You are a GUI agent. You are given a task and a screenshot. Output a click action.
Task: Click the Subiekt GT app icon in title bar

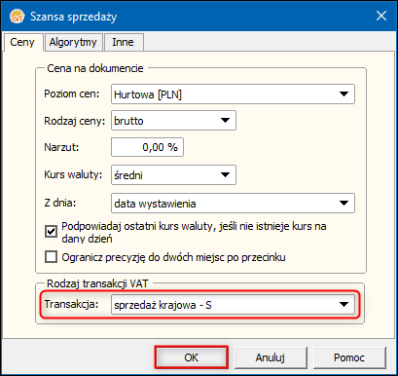point(17,17)
